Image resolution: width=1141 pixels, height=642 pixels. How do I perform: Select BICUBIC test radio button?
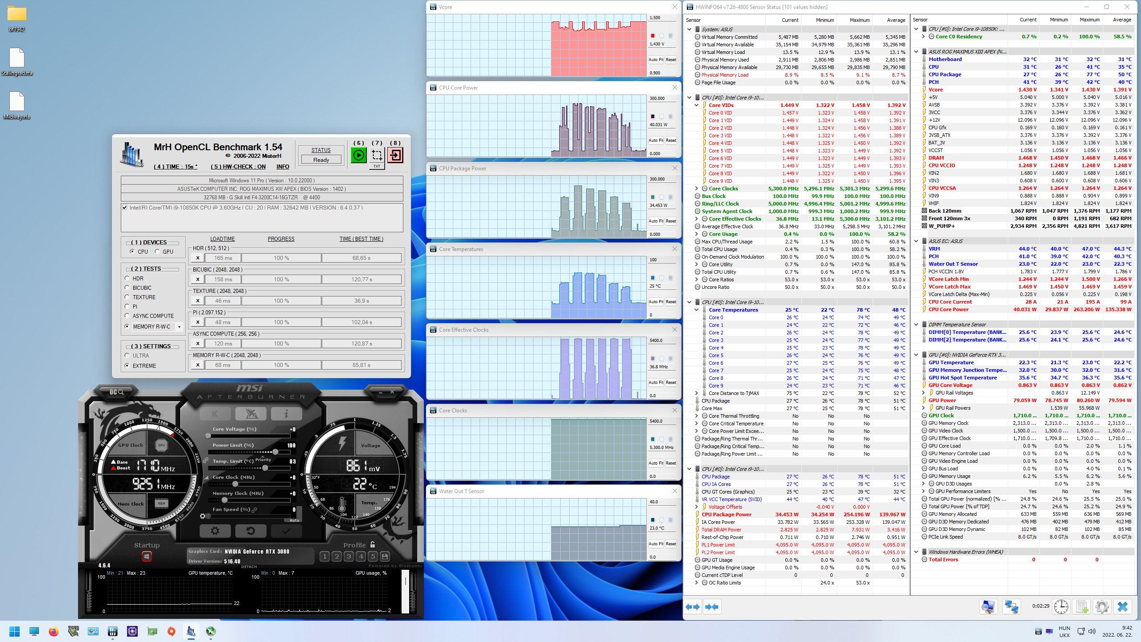[127, 288]
